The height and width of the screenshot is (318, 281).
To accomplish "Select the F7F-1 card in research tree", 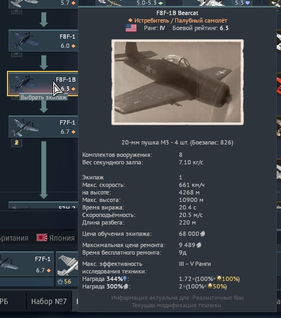I will click(x=43, y=127).
